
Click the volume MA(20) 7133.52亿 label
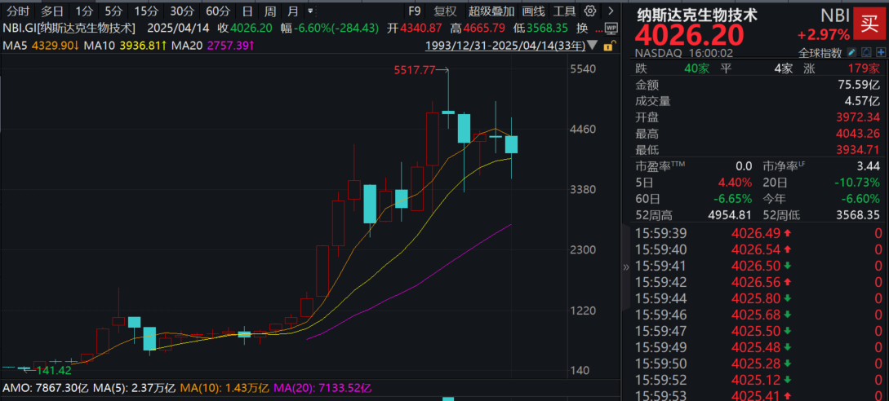click(x=322, y=388)
